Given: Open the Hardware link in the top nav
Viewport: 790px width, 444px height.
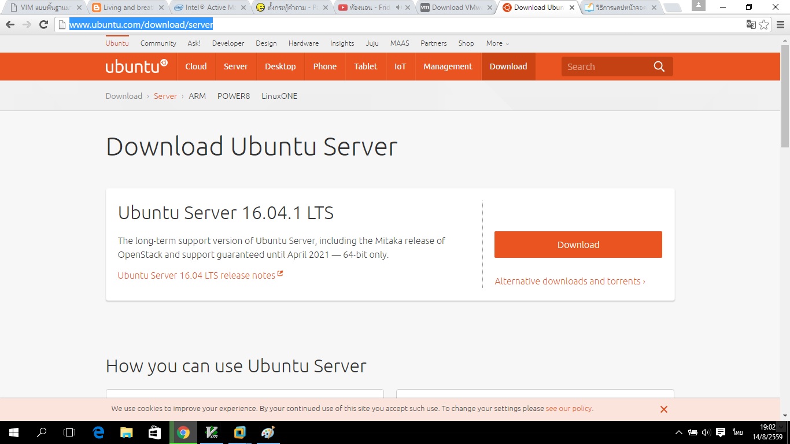Looking at the screenshot, I should tap(304, 43).
